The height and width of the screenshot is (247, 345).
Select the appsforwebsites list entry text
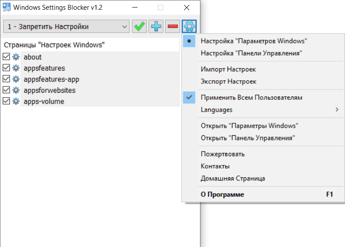click(x=50, y=90)
